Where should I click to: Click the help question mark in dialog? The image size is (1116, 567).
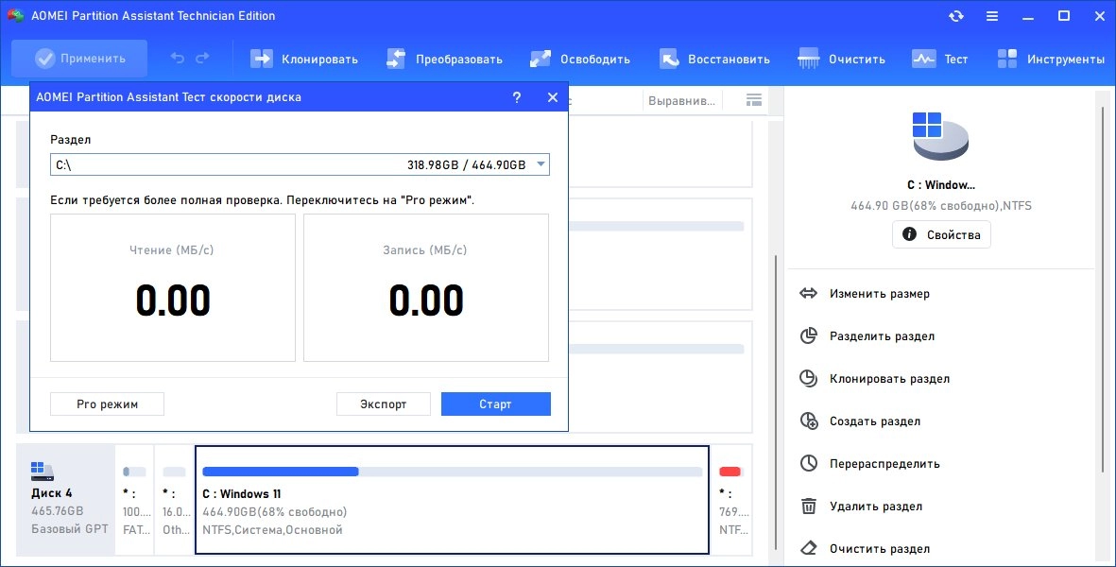pos(517,97)
